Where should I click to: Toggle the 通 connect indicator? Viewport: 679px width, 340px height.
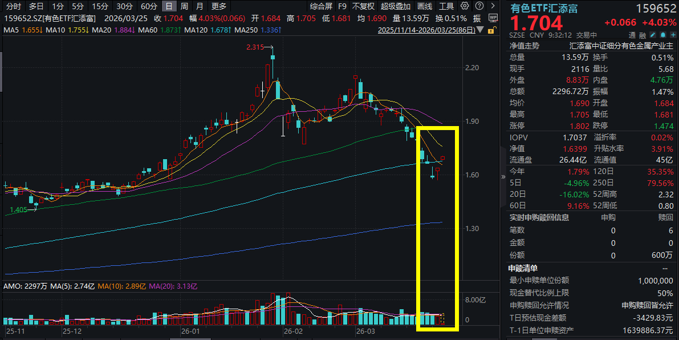(x=632, y=35)
